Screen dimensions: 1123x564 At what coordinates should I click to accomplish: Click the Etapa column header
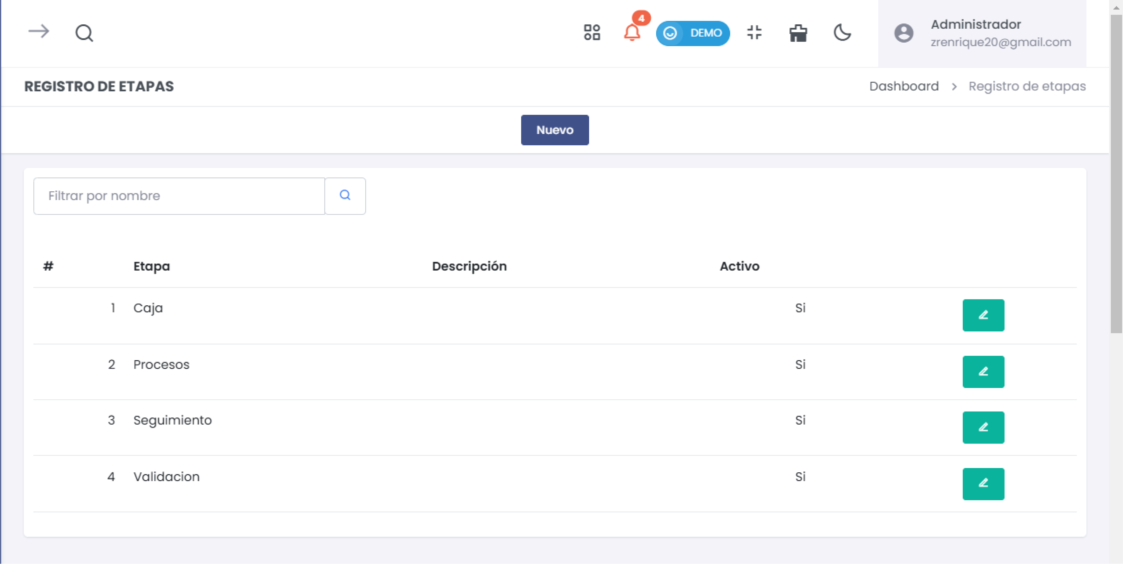click(x=151, y=266)
